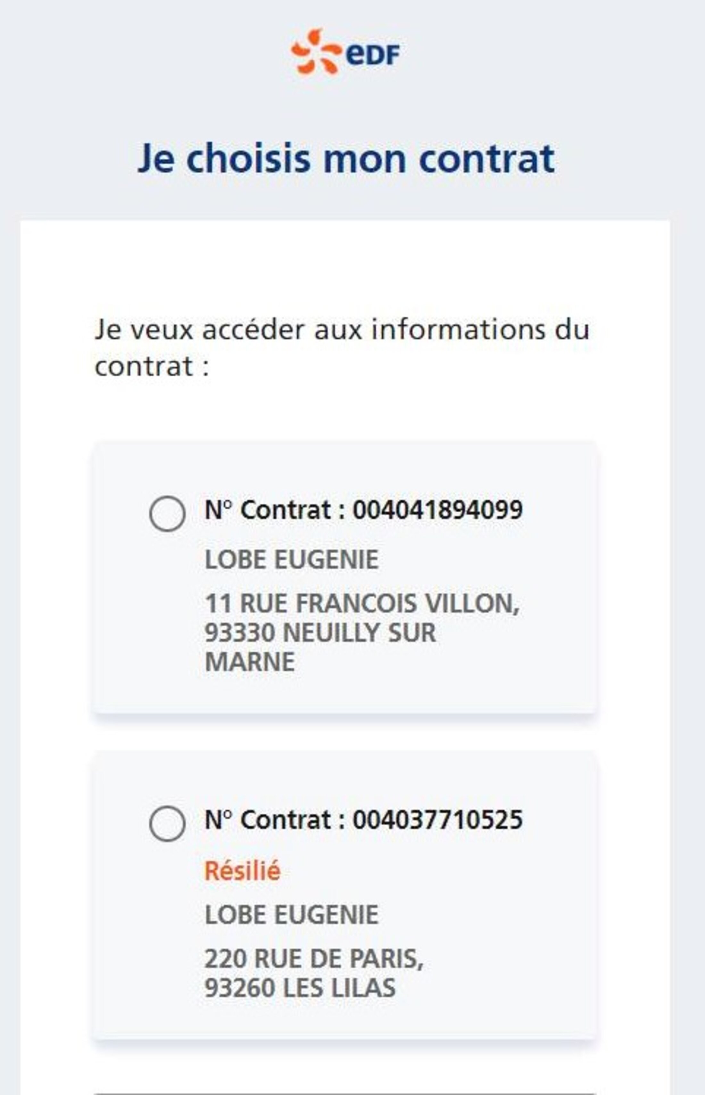Click the blue EDF wordmark text
Screen dimensions: 705x1095
[373, 54]
